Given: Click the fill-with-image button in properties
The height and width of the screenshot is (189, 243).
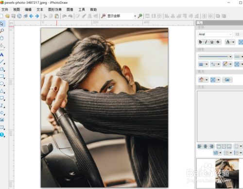Looking at the screenshot, I should tap(227, 80).
